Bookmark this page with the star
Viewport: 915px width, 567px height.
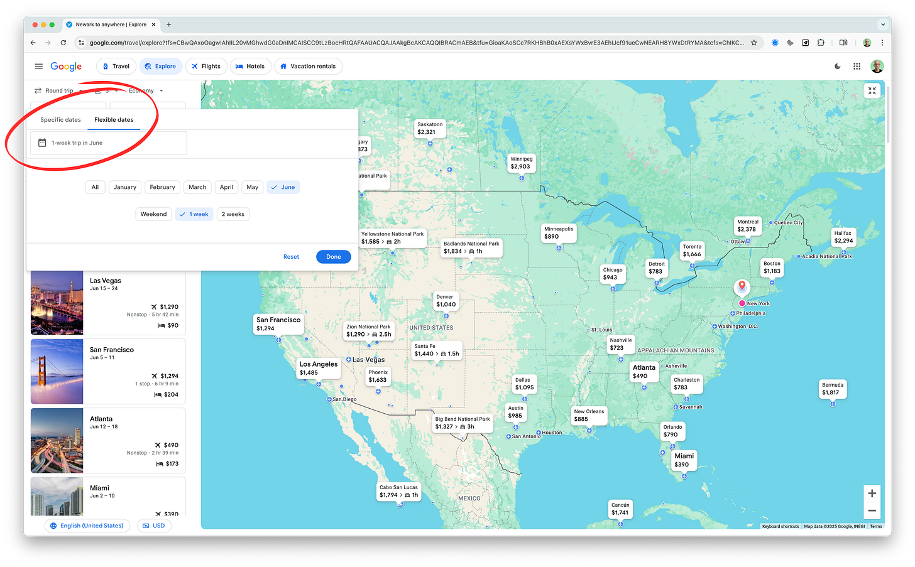click(x=754, y=43)
